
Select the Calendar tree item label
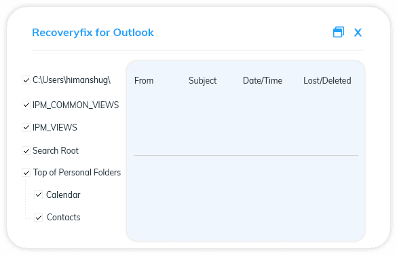click(x=63, y=195)
